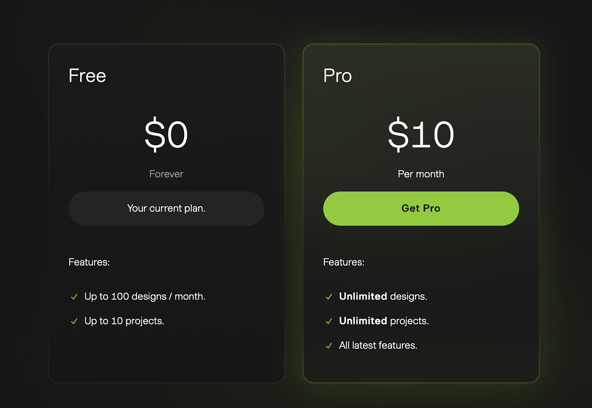The width and height of the screenshot is (592, 408).
Task: Select the Up to 100 designs / month text
Action: pos(145,296)
